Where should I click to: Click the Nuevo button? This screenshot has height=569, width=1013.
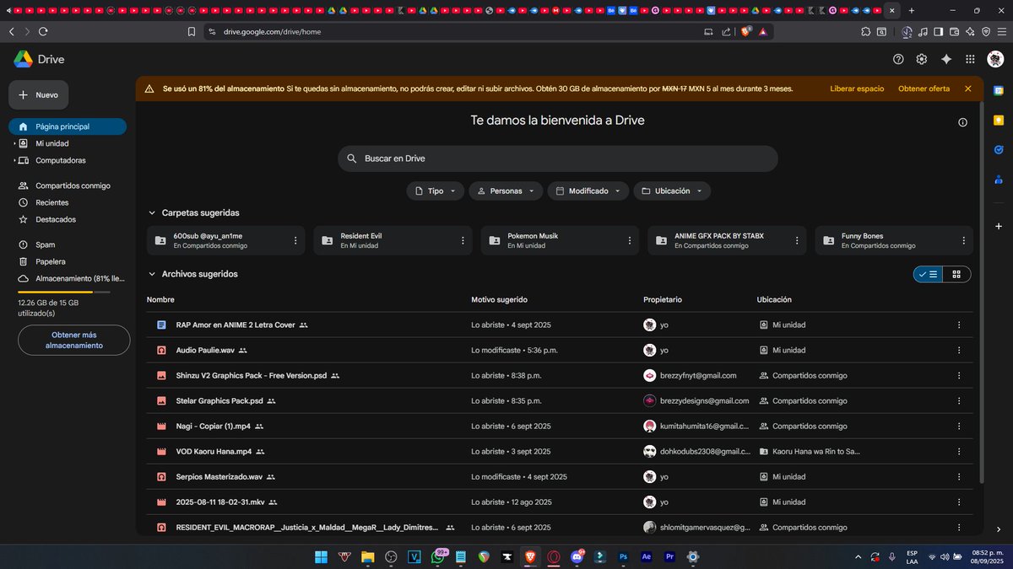[x=39, y=95]
